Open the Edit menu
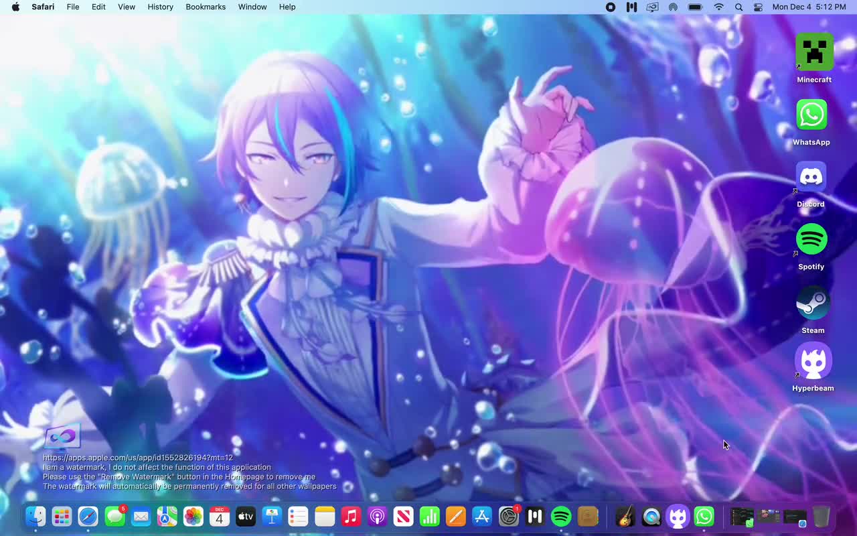This screenshot has width=857, height=536. point(98,7)
